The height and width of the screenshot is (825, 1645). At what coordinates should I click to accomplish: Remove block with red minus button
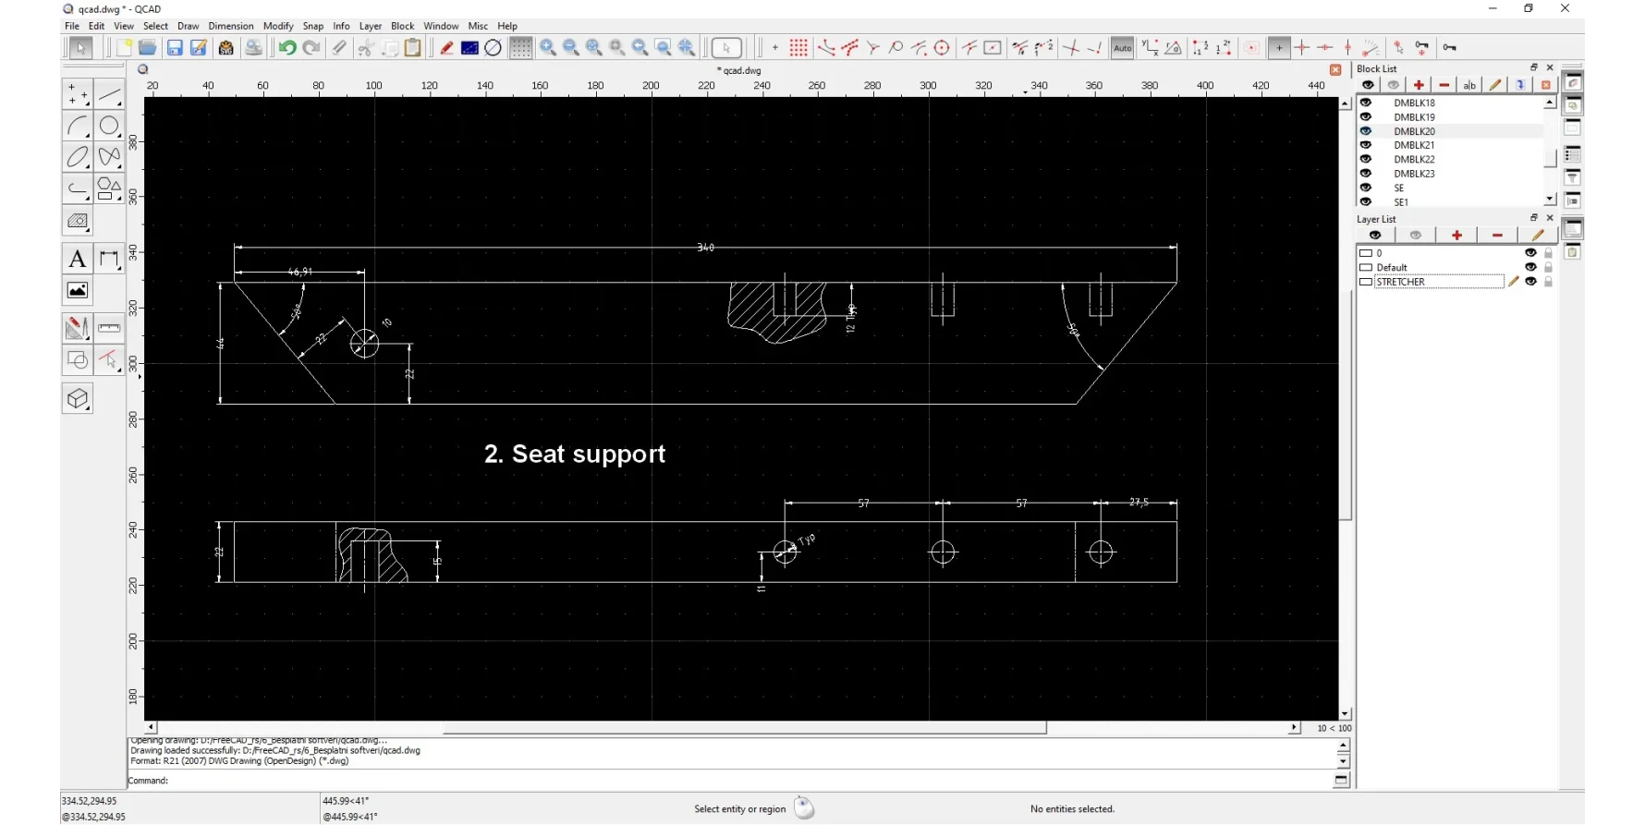pos(1444,85)
